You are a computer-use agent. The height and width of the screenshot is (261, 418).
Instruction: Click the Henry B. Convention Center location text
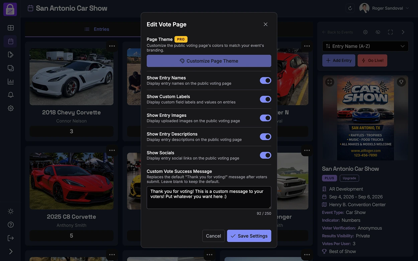point(357,205)
